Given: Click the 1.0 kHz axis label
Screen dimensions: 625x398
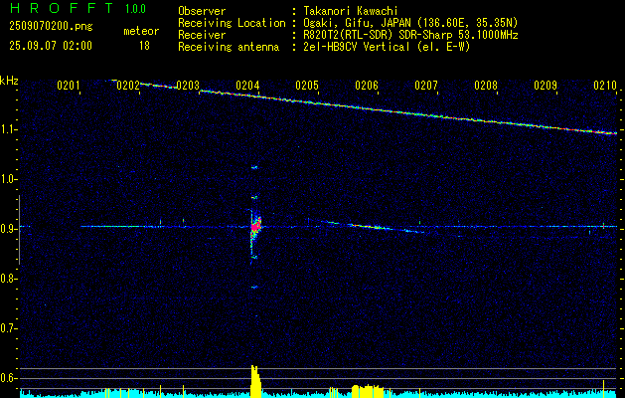Looking at the screenshot, I should 8,179.
